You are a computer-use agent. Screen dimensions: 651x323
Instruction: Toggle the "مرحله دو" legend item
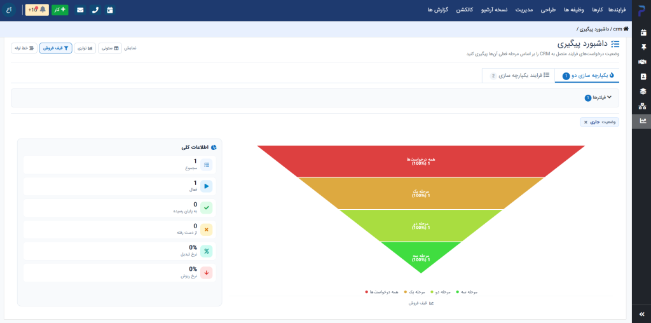[x=441, y=292]
